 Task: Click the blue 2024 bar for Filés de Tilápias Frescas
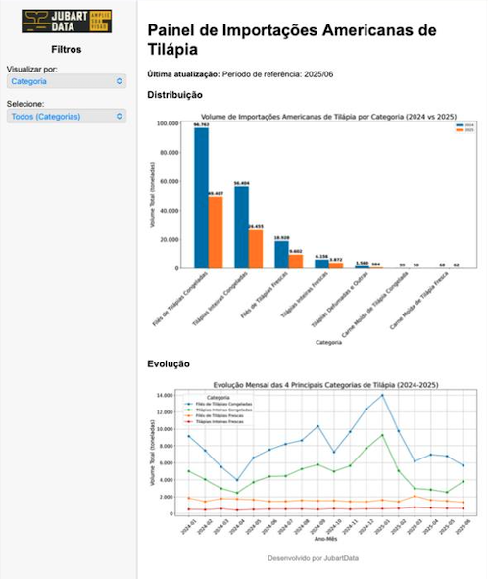pos(281,255)
